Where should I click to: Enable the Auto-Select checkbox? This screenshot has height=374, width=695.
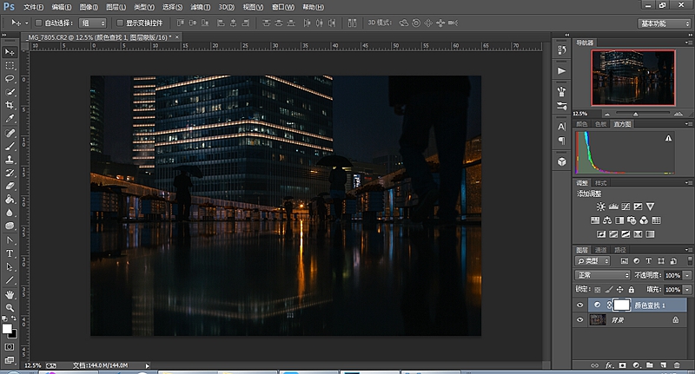[x=38, y=23]
